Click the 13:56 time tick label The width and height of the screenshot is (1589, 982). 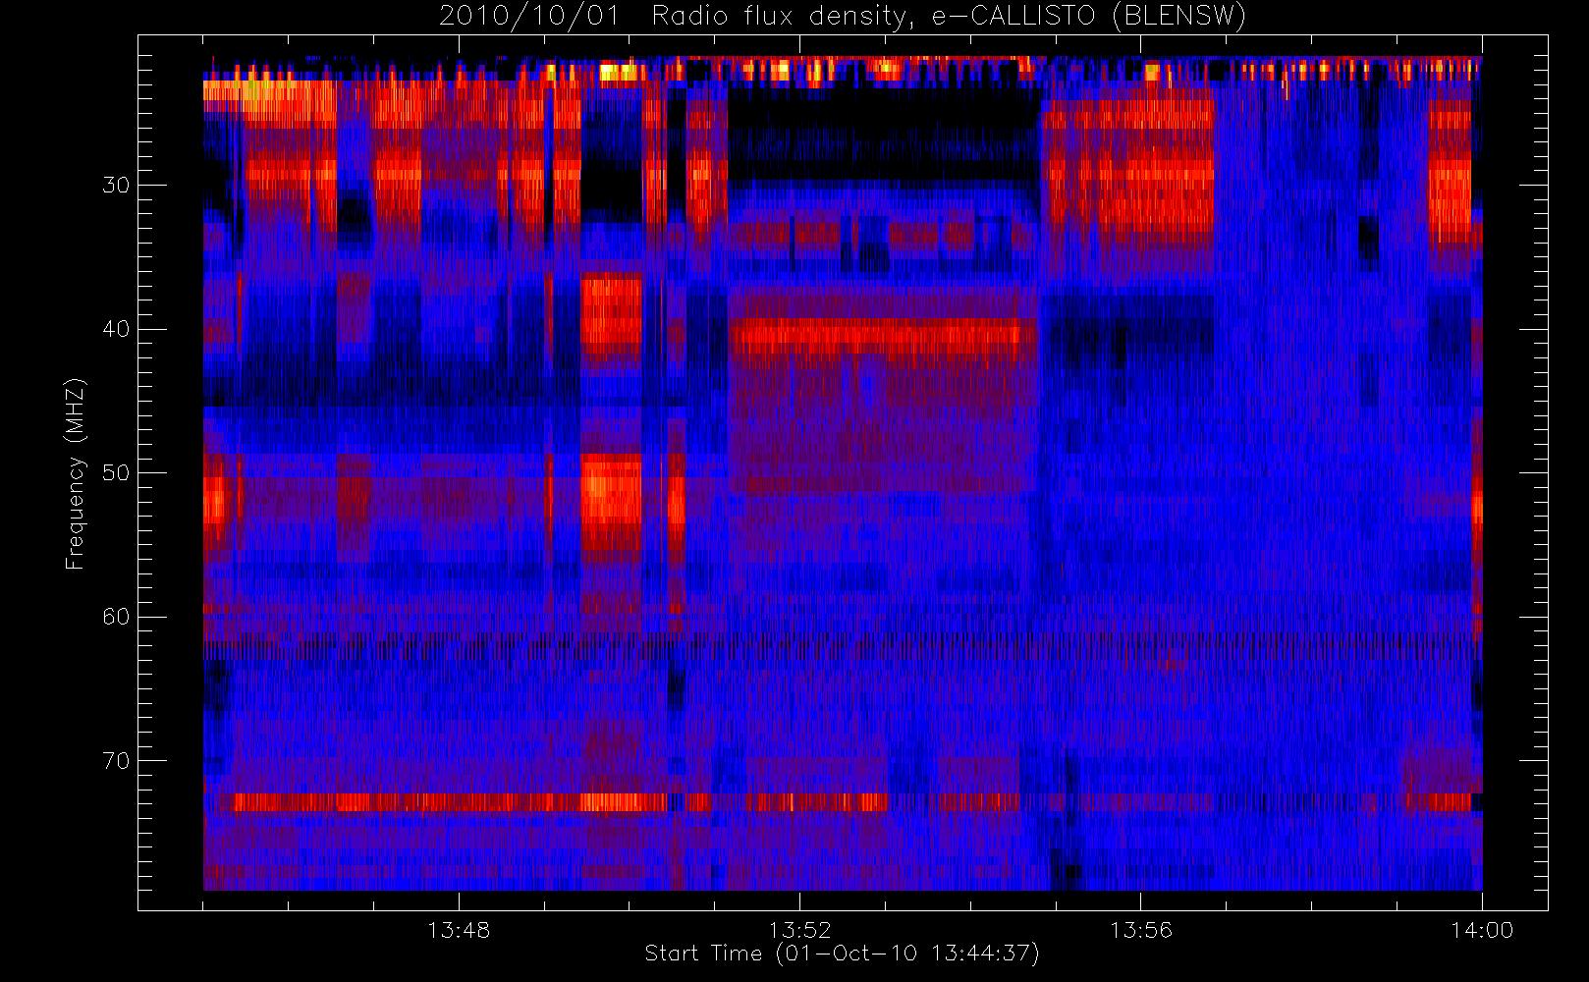coord(1141,930)
